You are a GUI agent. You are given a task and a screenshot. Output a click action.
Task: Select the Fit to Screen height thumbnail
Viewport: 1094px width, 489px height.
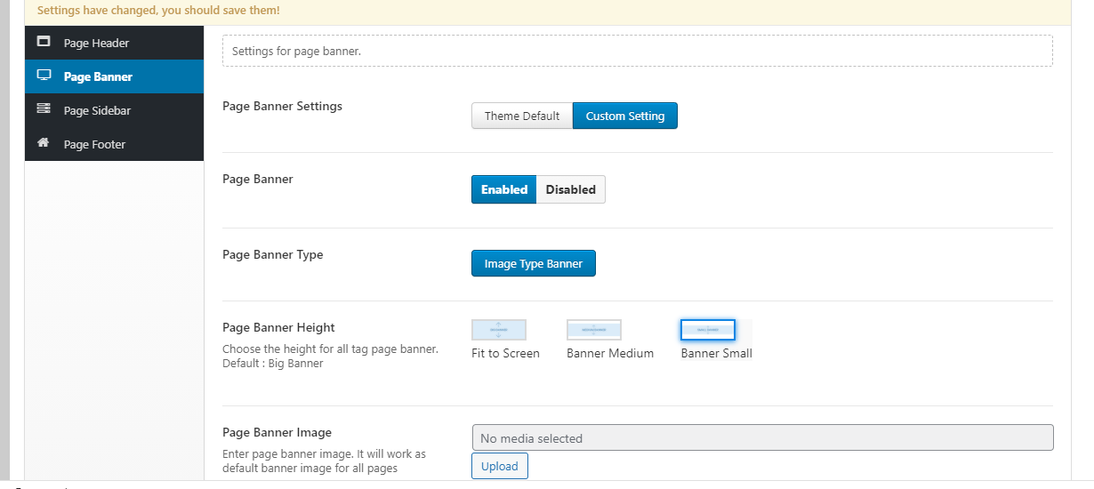[499, 330]
